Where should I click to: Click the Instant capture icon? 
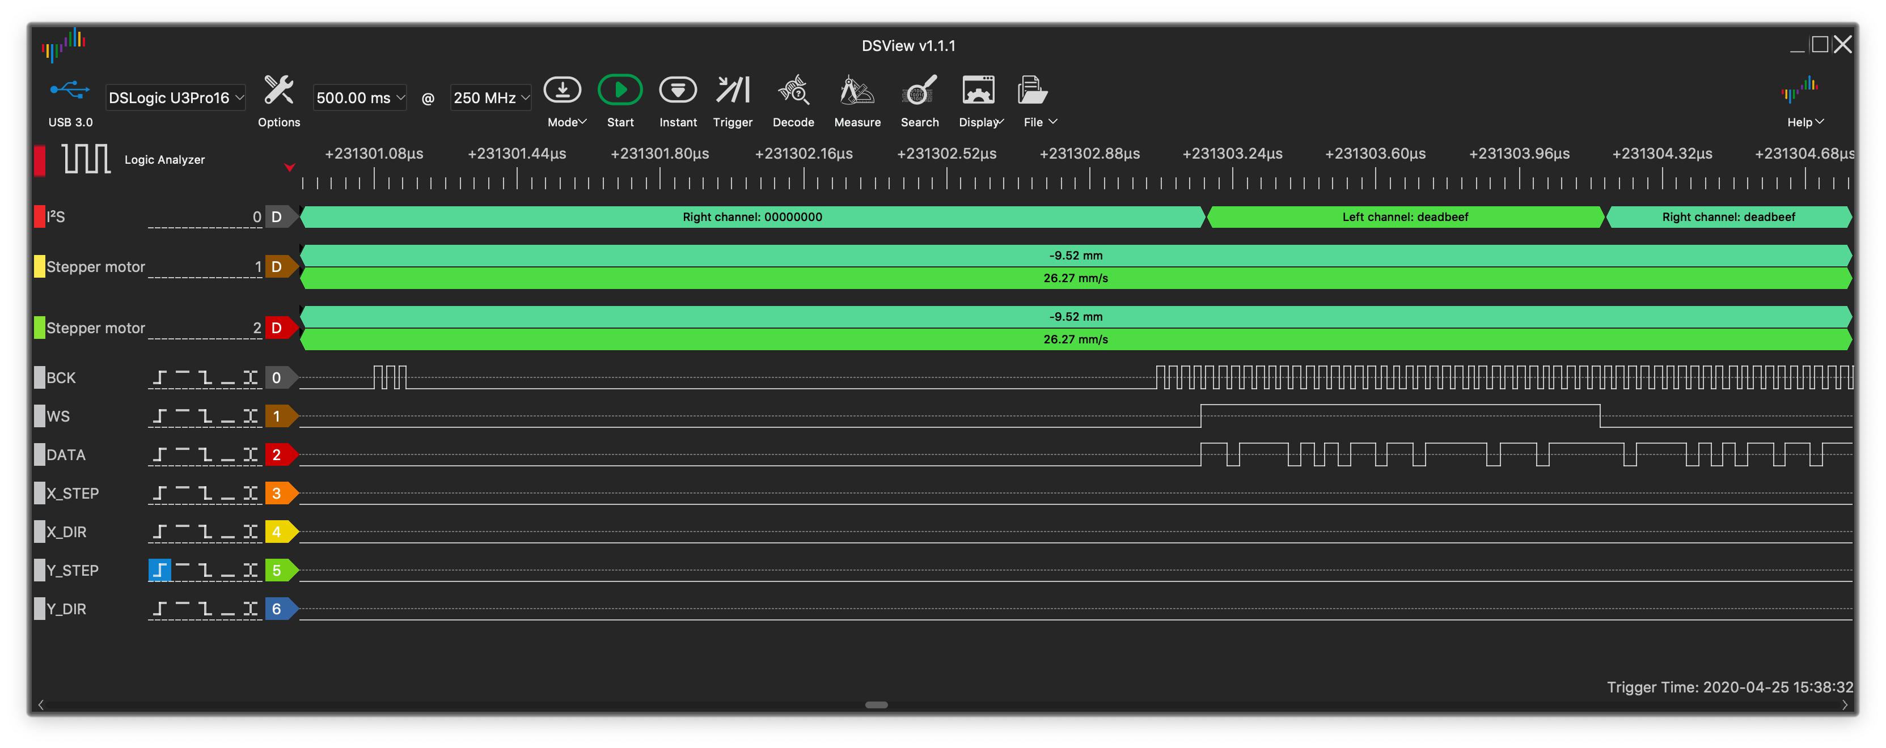[677, 91]
